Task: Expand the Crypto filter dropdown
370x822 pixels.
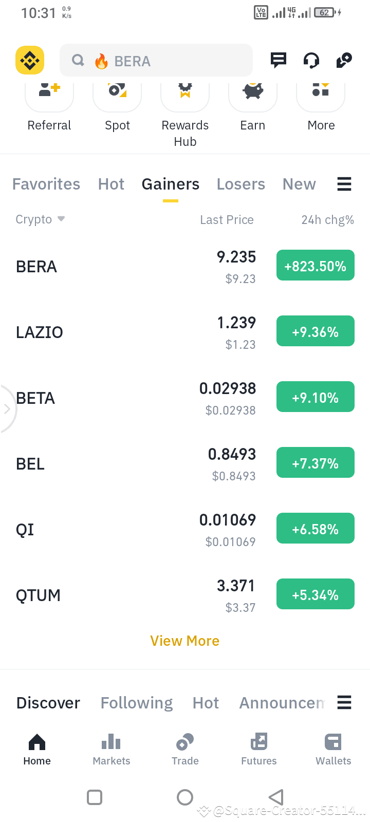Action: [41, 219]
